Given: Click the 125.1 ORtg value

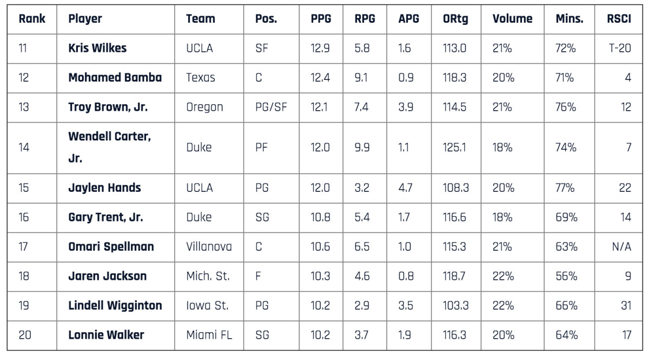Looking at the screenshot, I should [x=455, y=147].
